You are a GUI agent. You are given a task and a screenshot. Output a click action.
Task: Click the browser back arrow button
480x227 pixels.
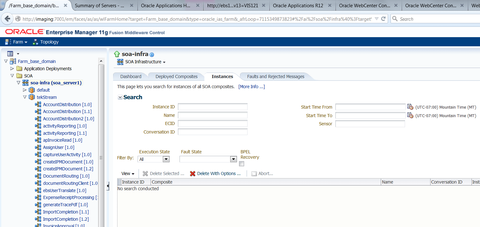coord(7,19)
